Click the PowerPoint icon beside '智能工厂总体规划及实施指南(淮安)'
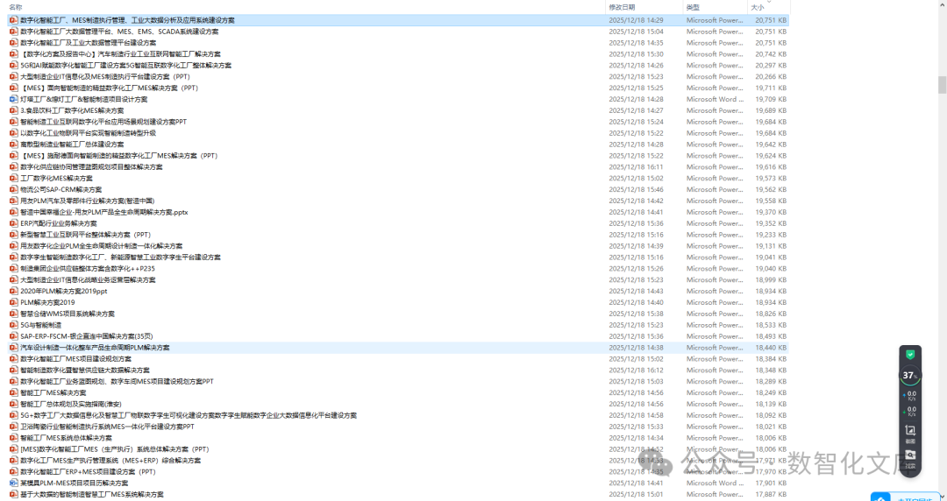The width and height of the screenshot is (947, 501). 13,404
